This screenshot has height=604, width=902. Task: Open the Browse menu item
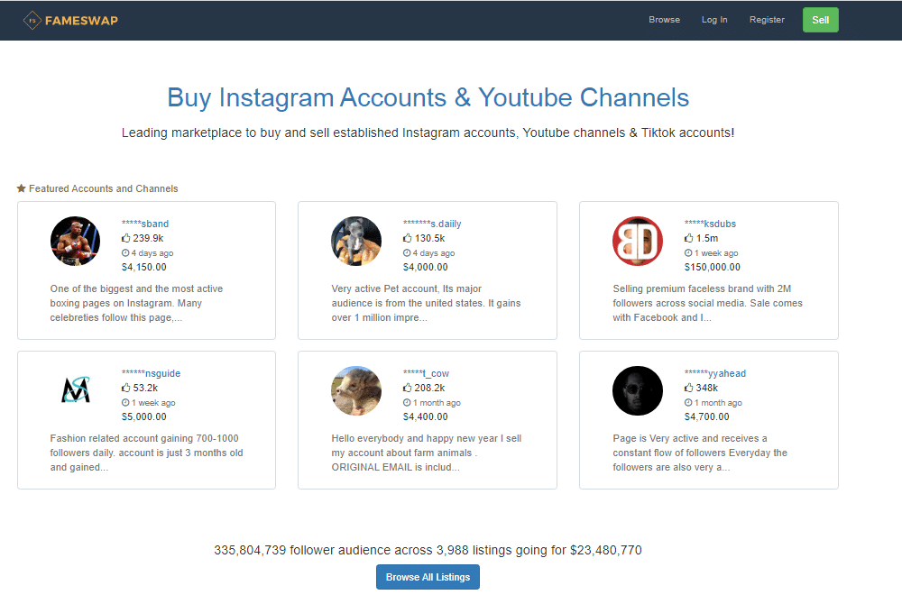point(664,20)
